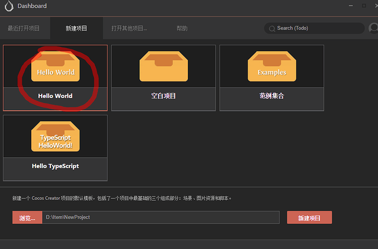Click the D:\Item\NewProject path field
The image size is (378, 249).
pyautogui.click(x=161, y=217)
